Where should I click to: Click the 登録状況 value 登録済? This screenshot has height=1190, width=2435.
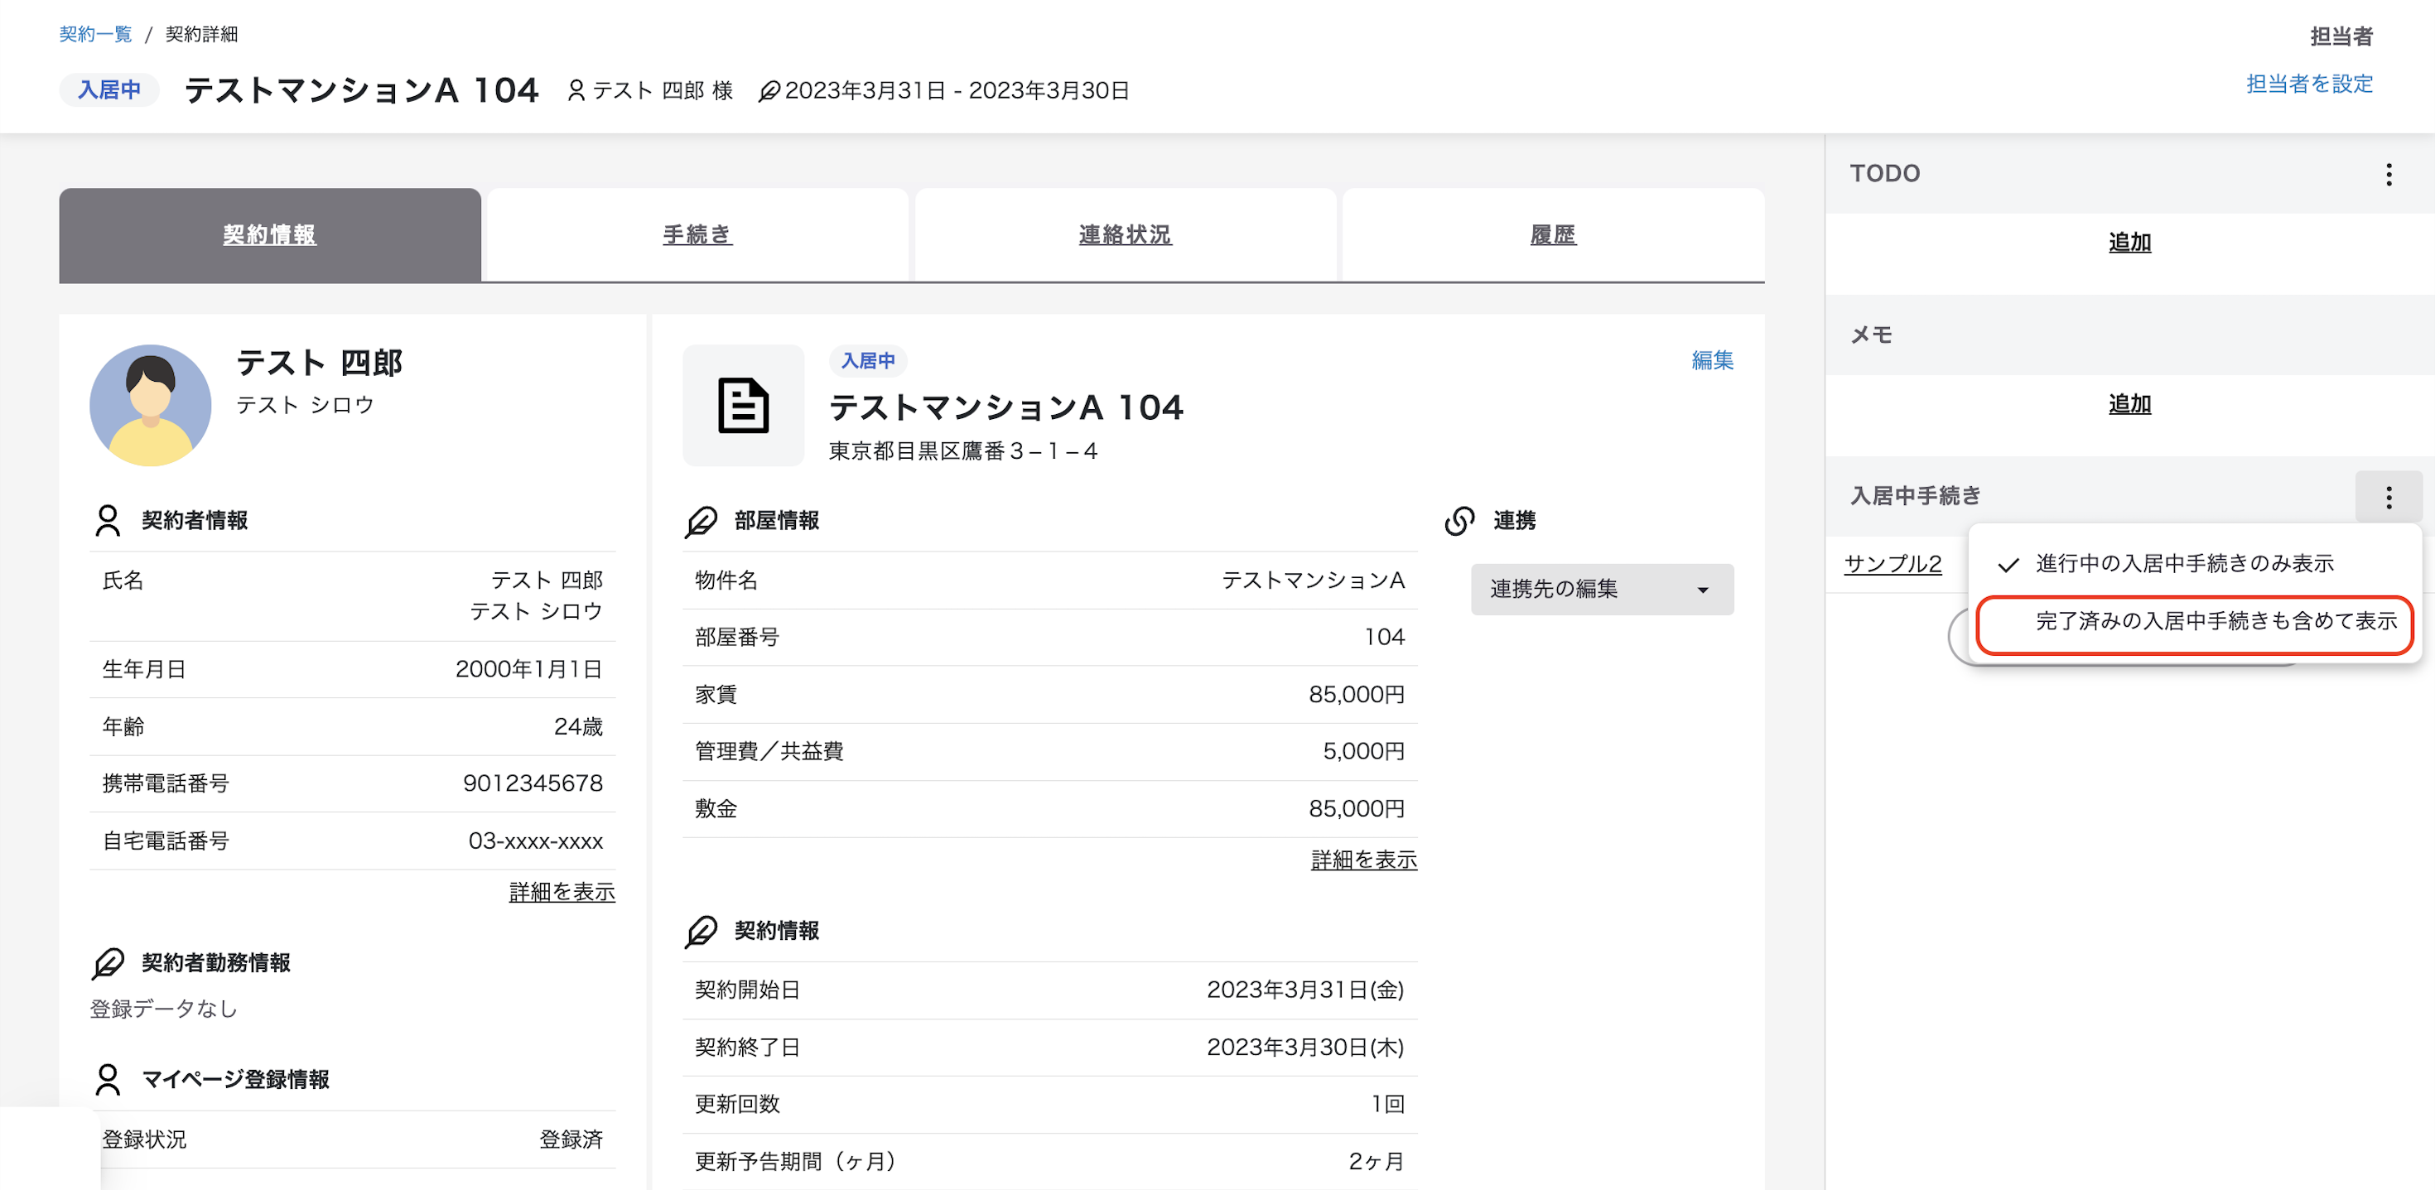click(571, 1140)
